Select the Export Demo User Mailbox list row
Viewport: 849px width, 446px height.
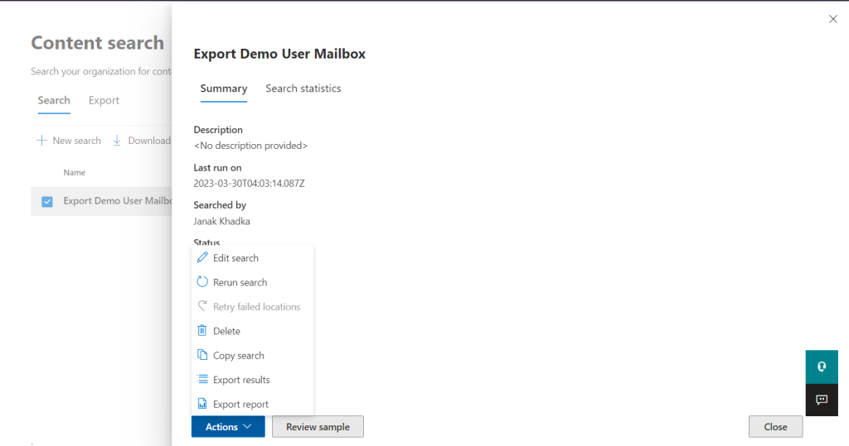(x=101, y=201)
